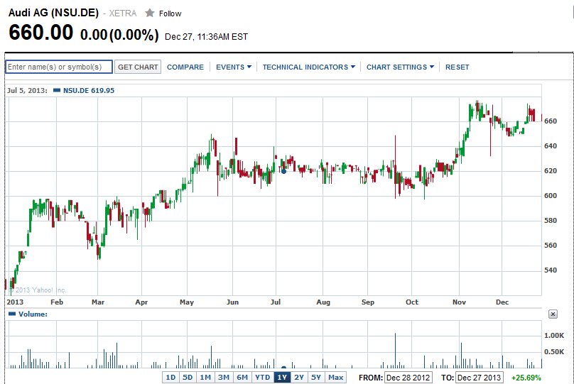The image size is (574, 384).
Task: Choose the 6M range button
Action: [x=242, y=378]
